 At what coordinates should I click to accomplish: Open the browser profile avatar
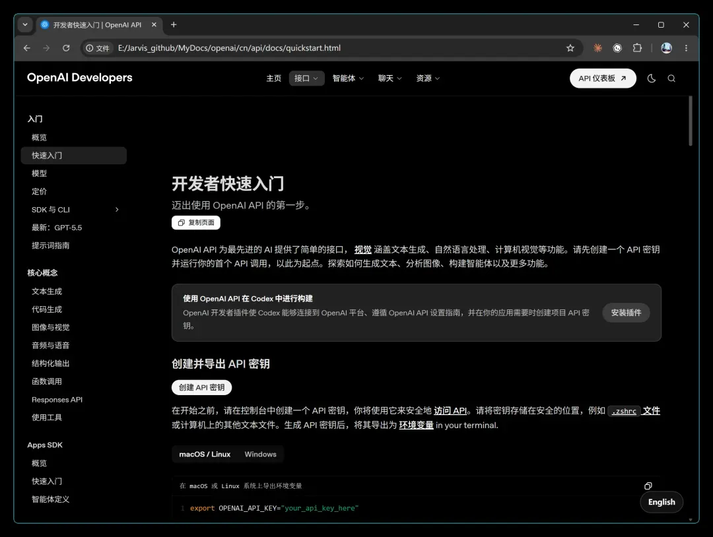[x=666, y=48]
